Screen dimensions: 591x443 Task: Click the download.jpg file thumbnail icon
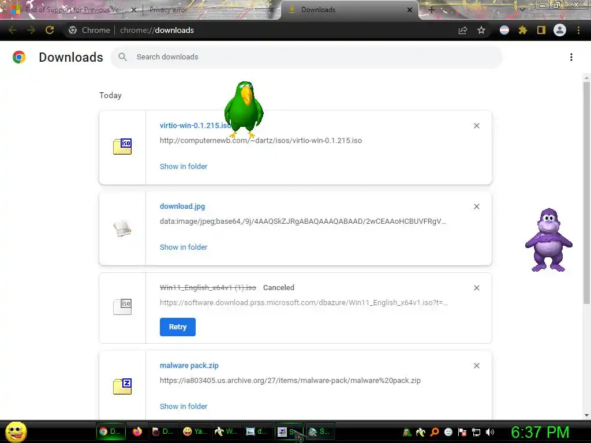point(122,228)
